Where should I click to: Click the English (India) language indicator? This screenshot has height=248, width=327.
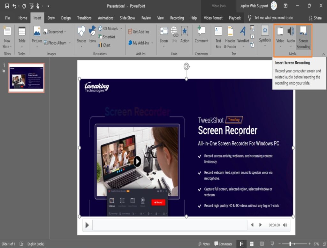[36, 244]
